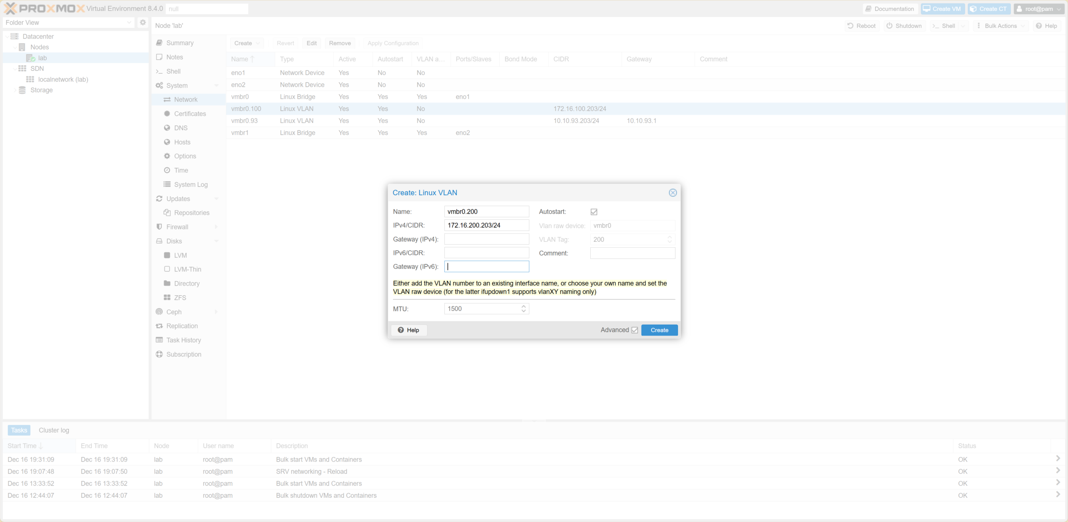Switch to the Cluster log tab
The height and width of the screenshot is (522, 1068).
tap(53, 430)
